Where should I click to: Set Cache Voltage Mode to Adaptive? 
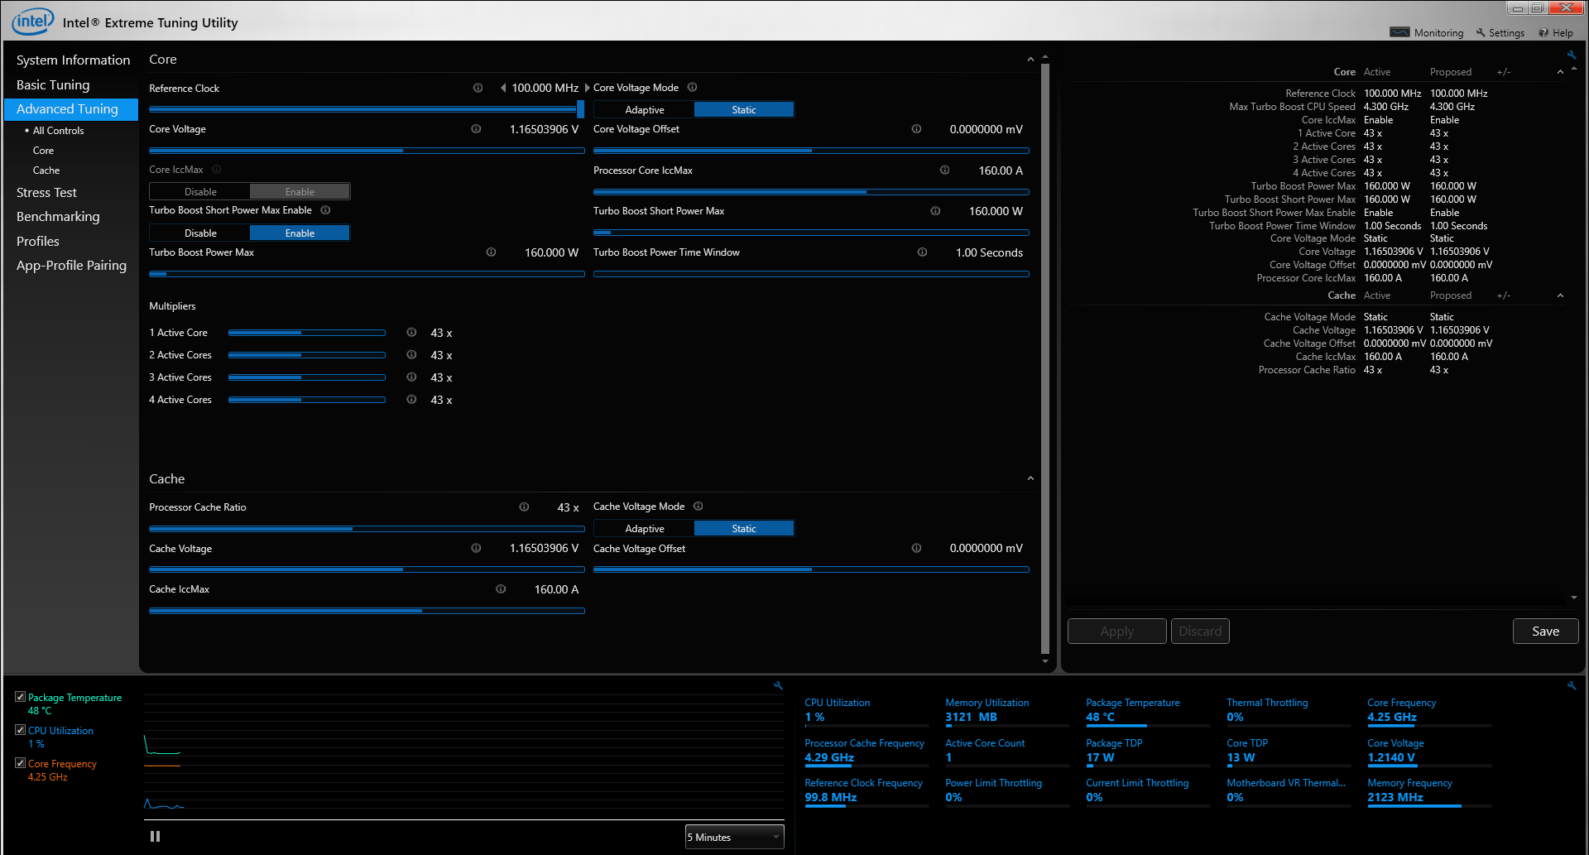(x=644, y=529)
